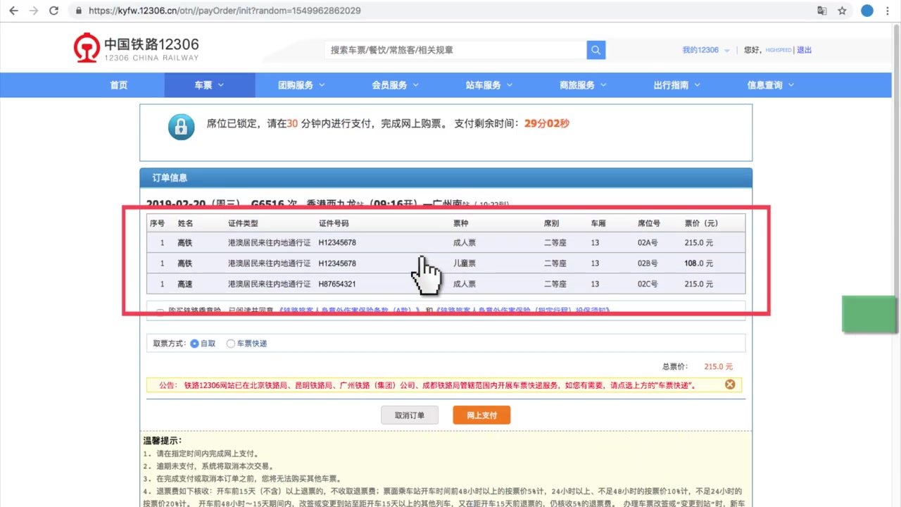Click the 儿童票 ticket type cell
This screenshot has height=507, width=901.
click(x=465, y=263)
